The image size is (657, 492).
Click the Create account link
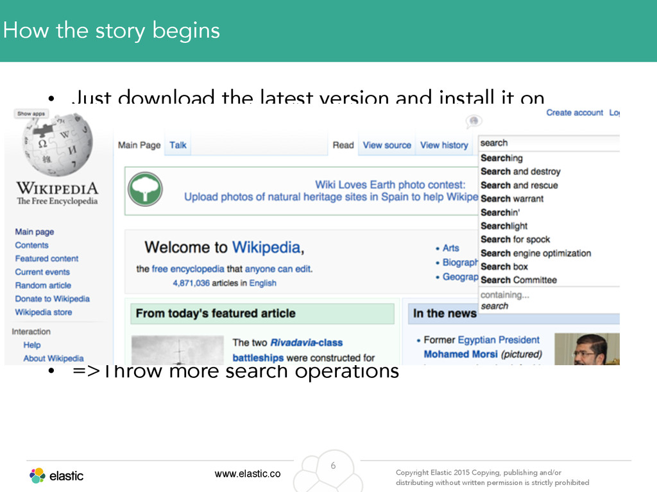574,113
